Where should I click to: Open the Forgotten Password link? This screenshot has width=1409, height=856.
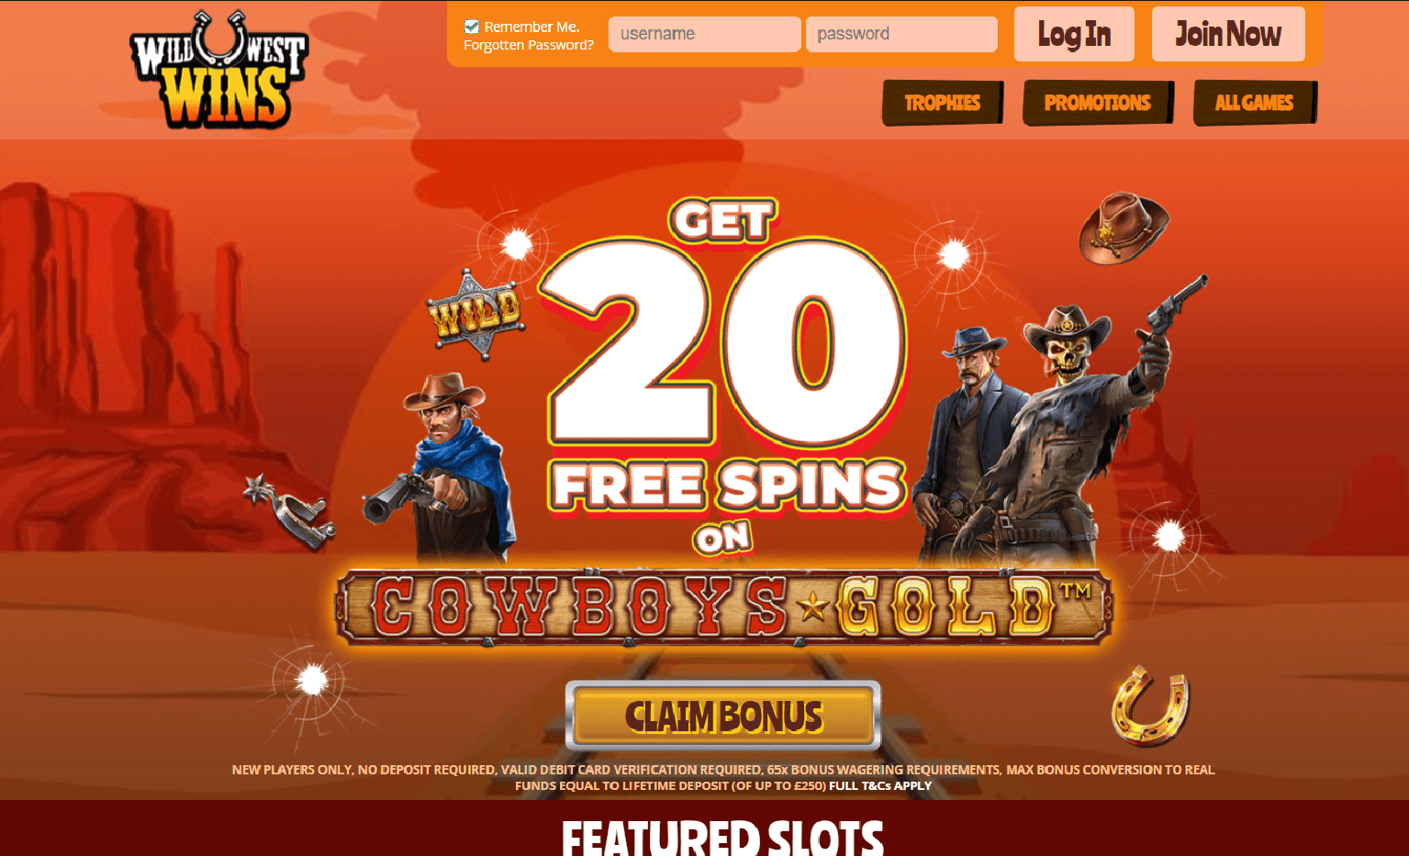(x=529, y=45)
